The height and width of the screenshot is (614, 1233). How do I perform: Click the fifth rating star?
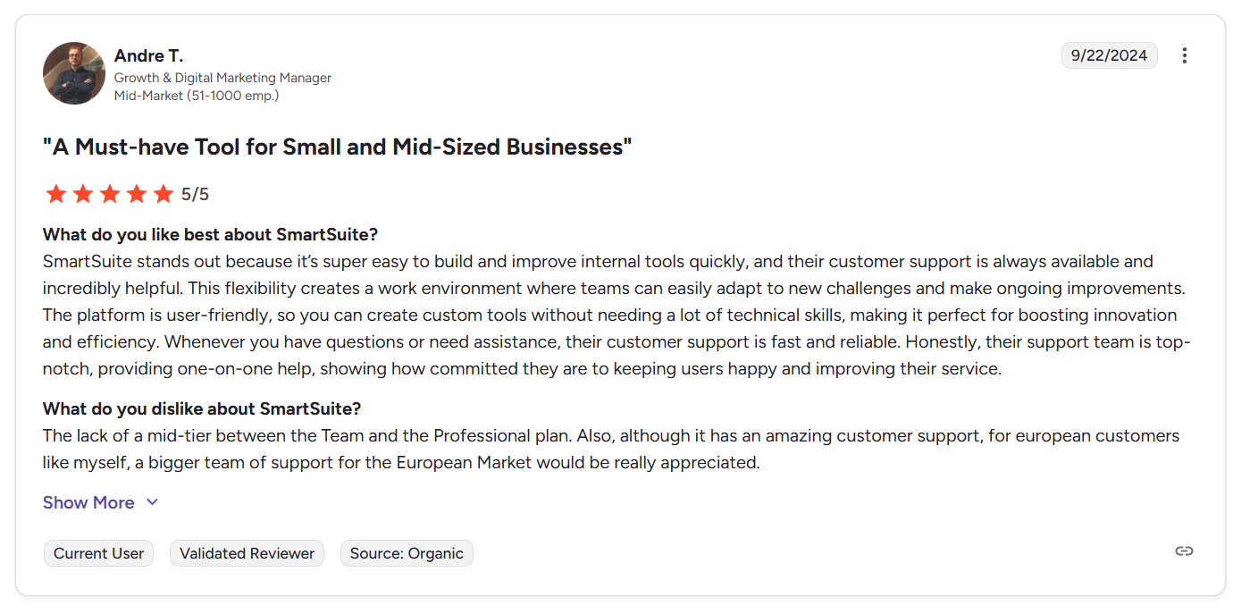[x=164, y=194]
